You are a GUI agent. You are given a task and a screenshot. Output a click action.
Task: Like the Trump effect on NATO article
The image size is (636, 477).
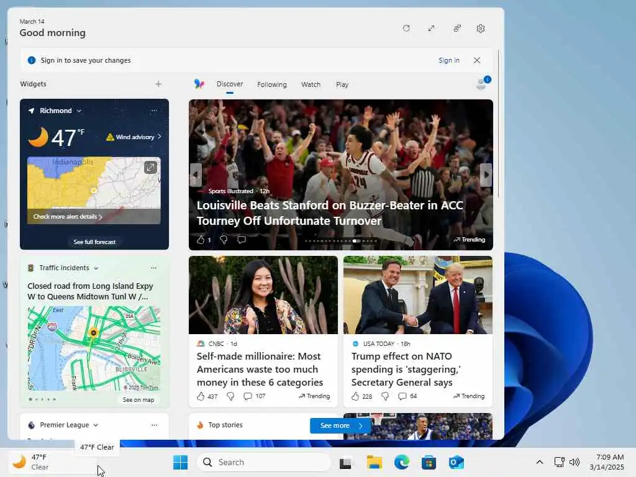tap(355, 396)
